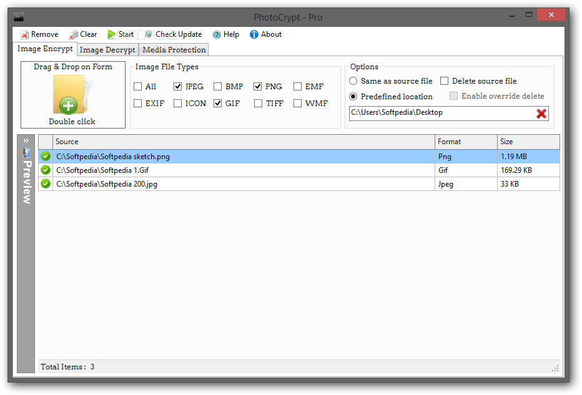The height and width of the screenshot is (395, 582).
Task: Click the Clear toolbar button
Action: coord(83,34)
